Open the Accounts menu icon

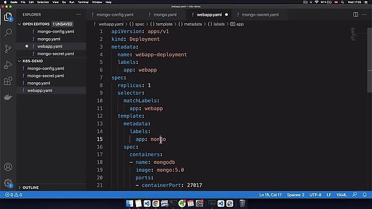point(8,167)
